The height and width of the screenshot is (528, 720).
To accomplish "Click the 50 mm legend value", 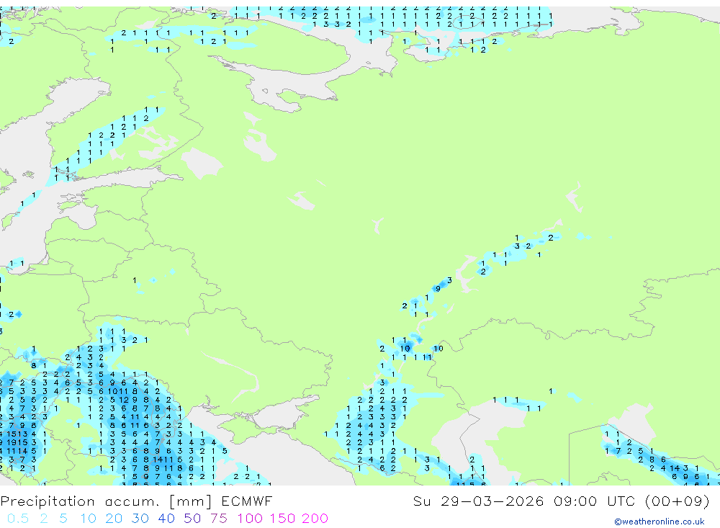I will click(x=192, y=519).
